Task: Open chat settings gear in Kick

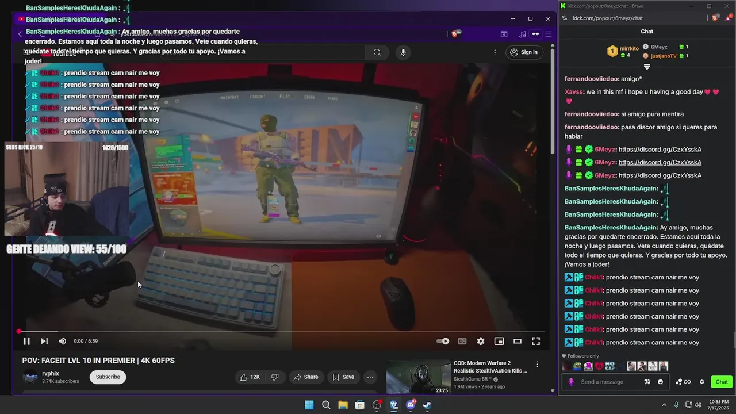Action: pos(701,382)
